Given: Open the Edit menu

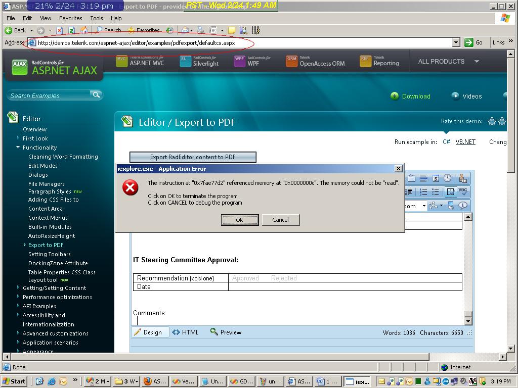Looking at the screenshot, I should (27, 18).
